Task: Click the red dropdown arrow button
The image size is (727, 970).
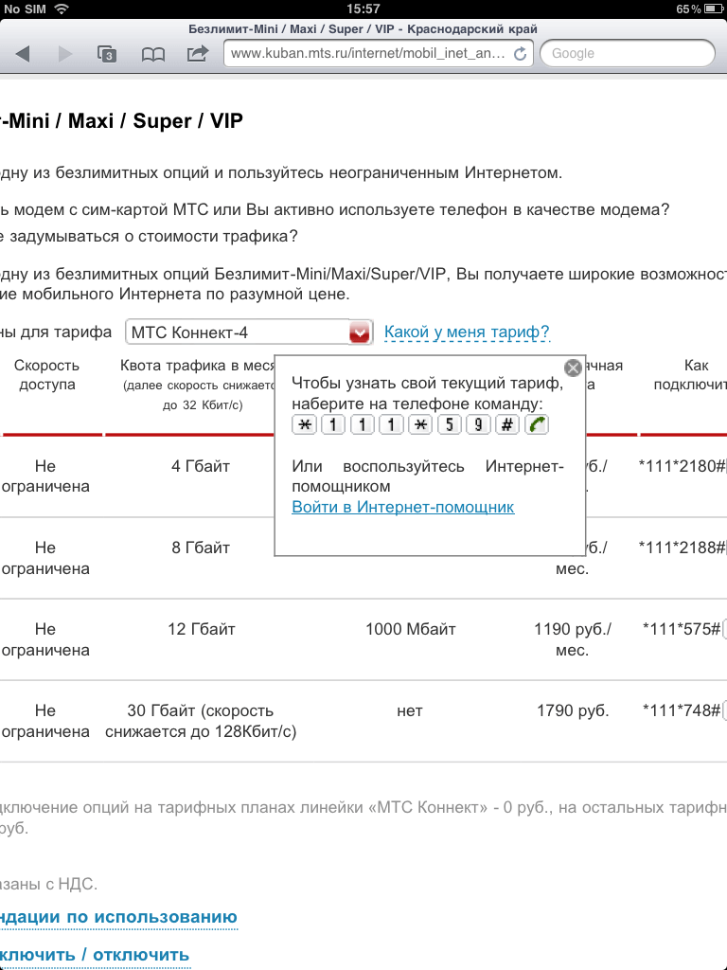Action: 359,332
